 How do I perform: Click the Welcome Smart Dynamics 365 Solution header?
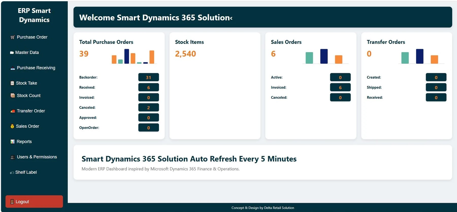[x=156, y=18]
